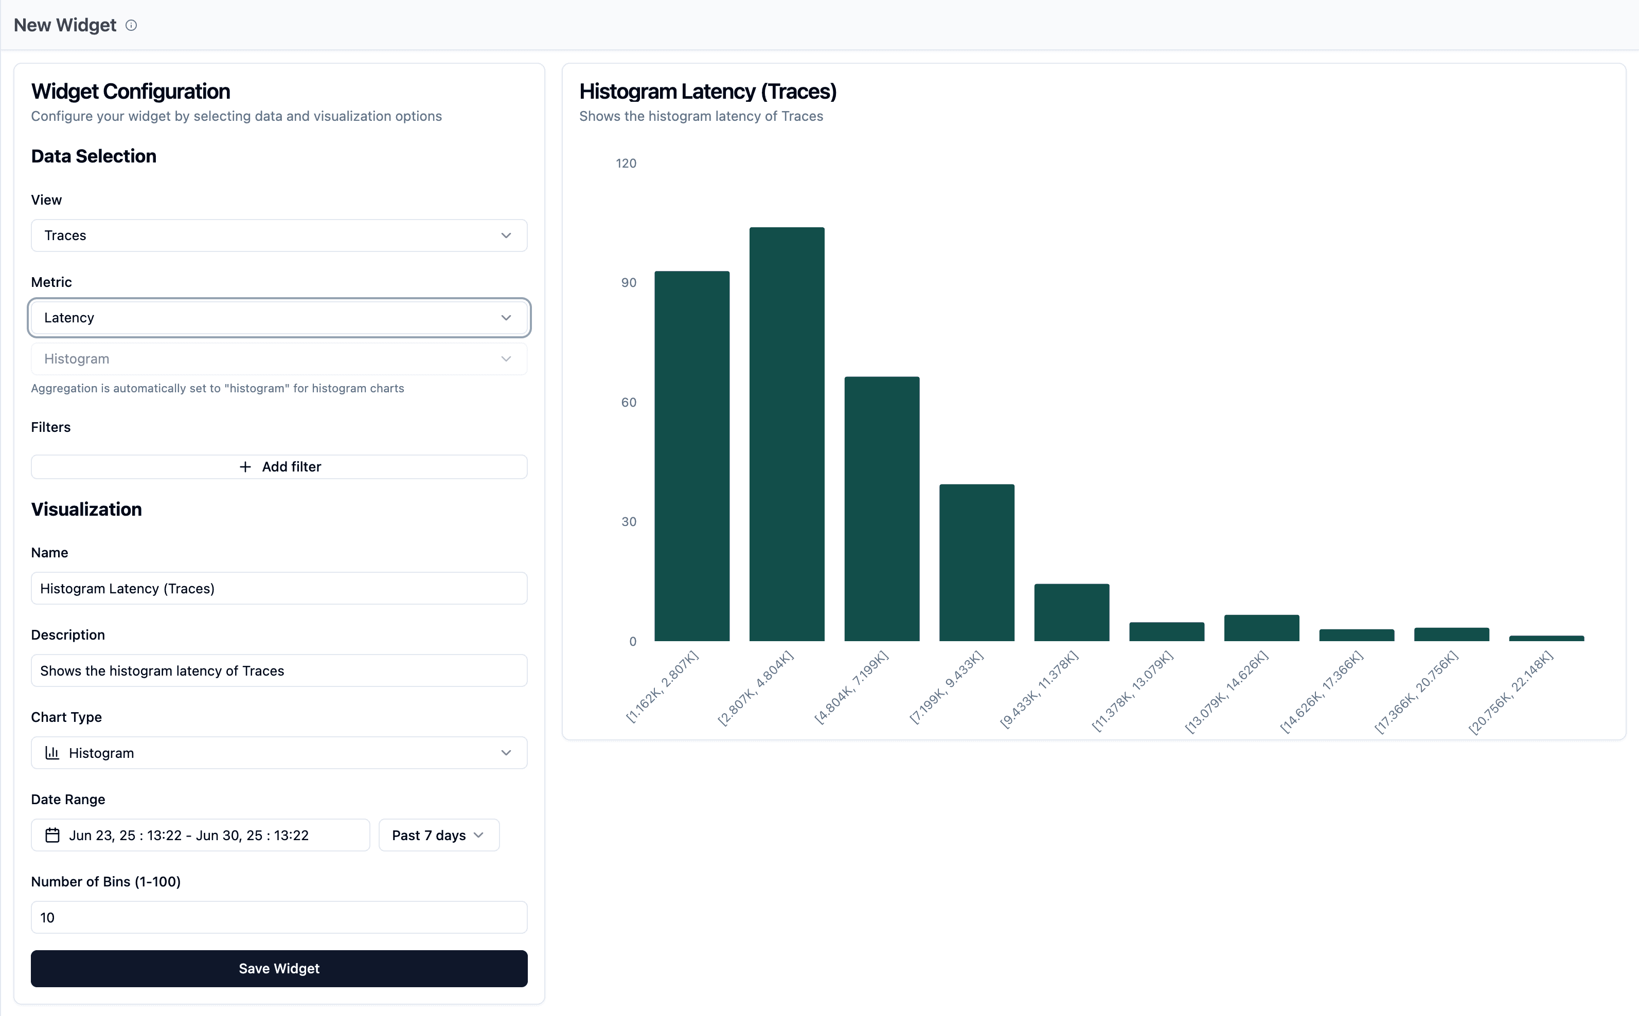Image resolution: width=1639 pixels, height=1016 pixels.
Task: Open the Past 7 days date preset dropdown
Action: [x=438, y=834]
